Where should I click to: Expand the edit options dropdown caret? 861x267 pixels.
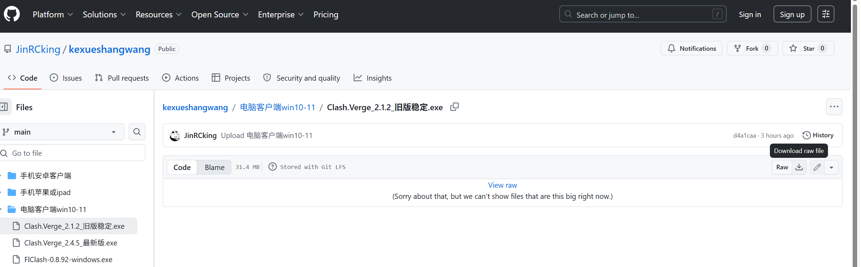[x=831, y=167]
